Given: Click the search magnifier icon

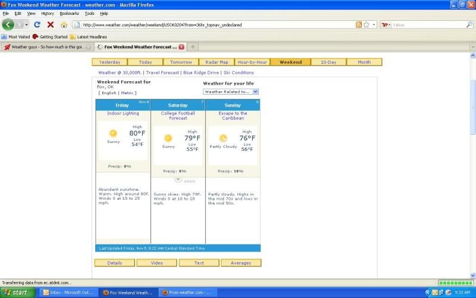Looking at the screenshot, I should click(x=469, y=25).
